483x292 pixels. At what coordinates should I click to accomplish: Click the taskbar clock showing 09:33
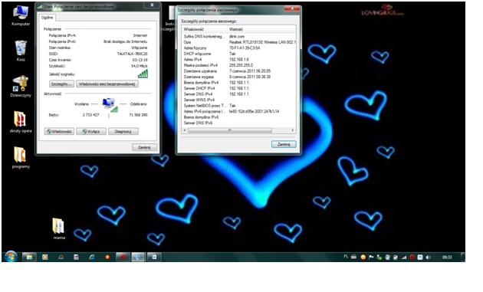coord(447,258)
